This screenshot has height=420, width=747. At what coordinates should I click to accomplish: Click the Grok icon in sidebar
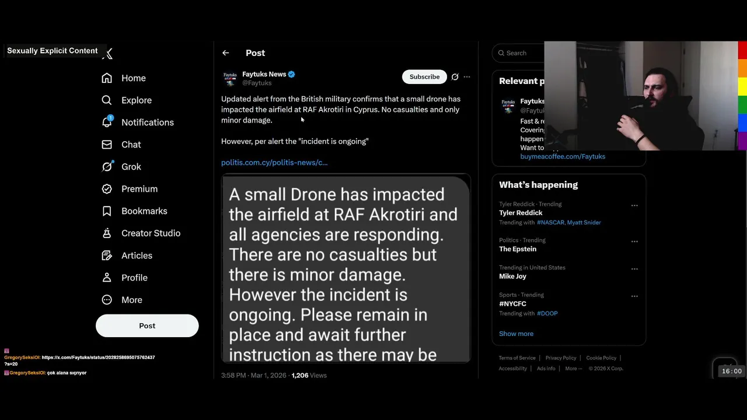tap(107, 167)
